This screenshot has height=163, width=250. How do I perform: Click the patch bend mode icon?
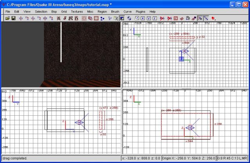(x=188, y=18)
